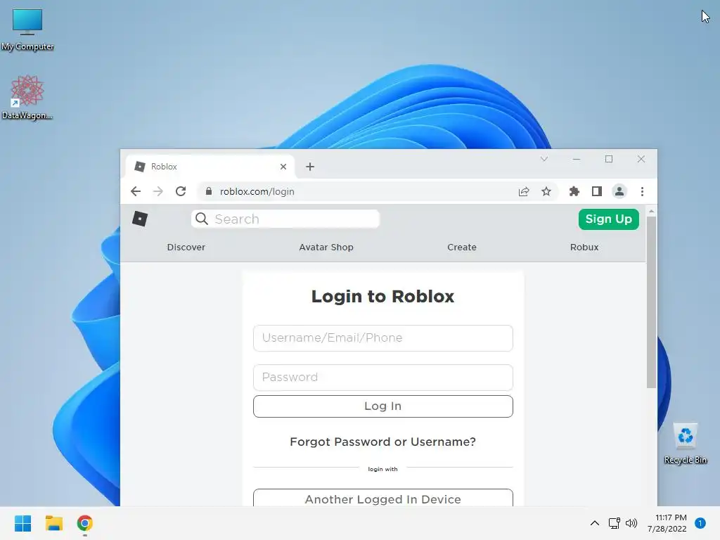Open Forgot Password or Username link
The width and height of the screenshot is (720, 540).
pyautogui.click(x=383, y=442)
